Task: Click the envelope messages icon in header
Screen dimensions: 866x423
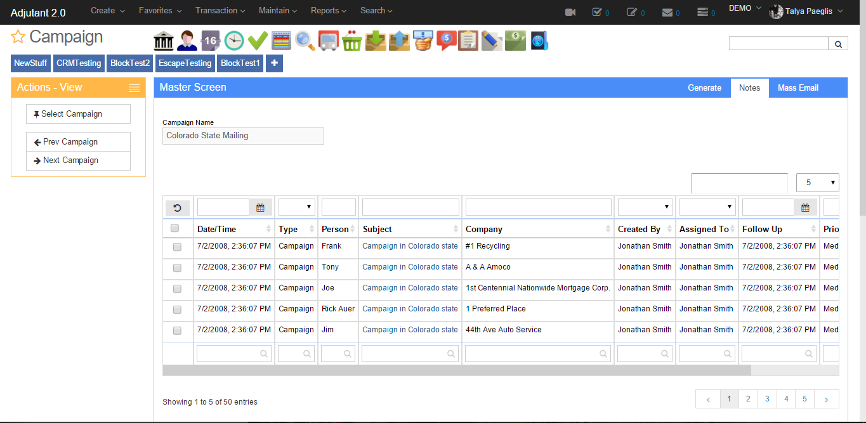Action: 667,12
